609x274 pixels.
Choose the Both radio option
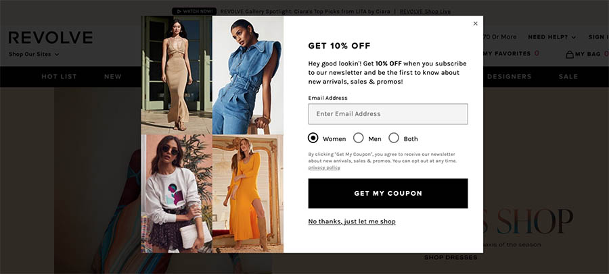point(394,138)
